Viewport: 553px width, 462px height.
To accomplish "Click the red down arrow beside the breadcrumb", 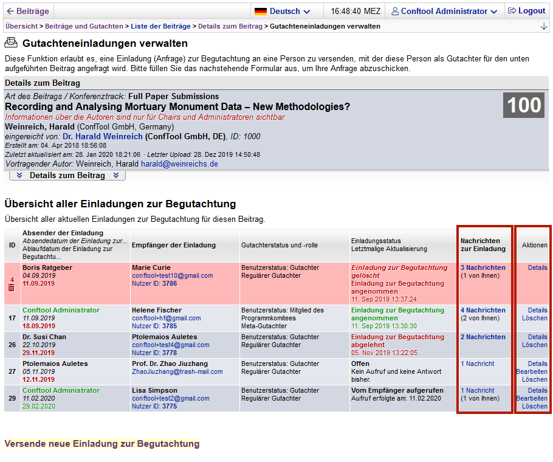I will click(x=543, y=27).
